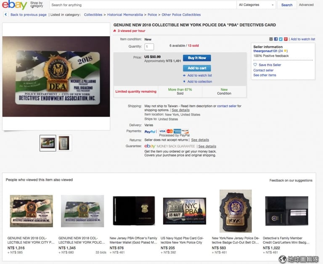Click the eye icon beside Add to watch list

click(184, 75)
